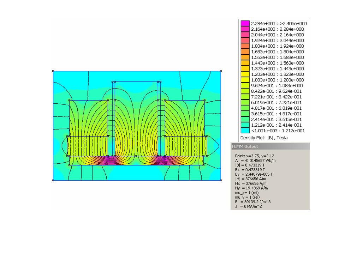Click the swatch for 1.083e+000 : 1.203e+000

coord(245,80)
